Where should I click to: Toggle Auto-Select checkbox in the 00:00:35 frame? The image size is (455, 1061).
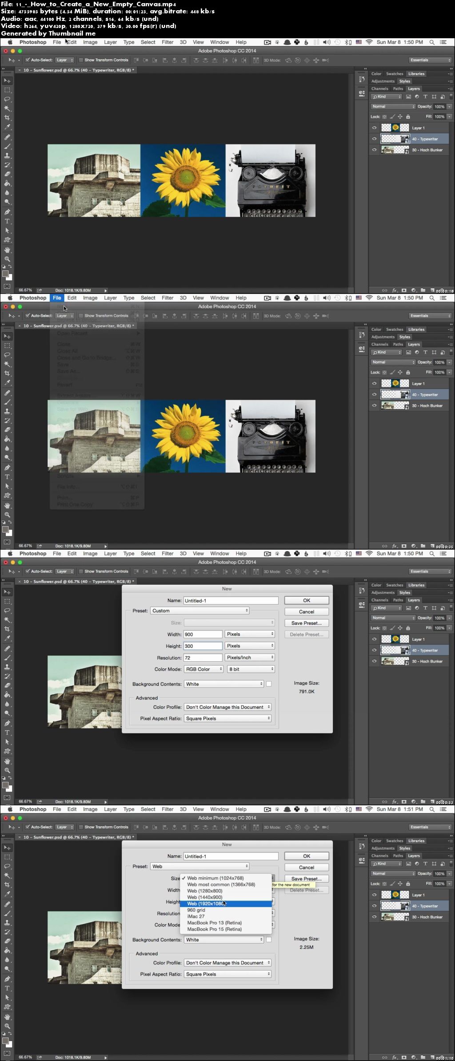28,316
